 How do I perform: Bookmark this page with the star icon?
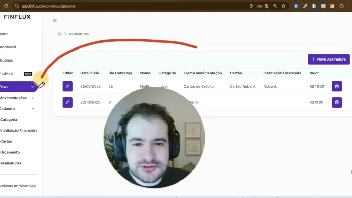(x=283, y=6)
